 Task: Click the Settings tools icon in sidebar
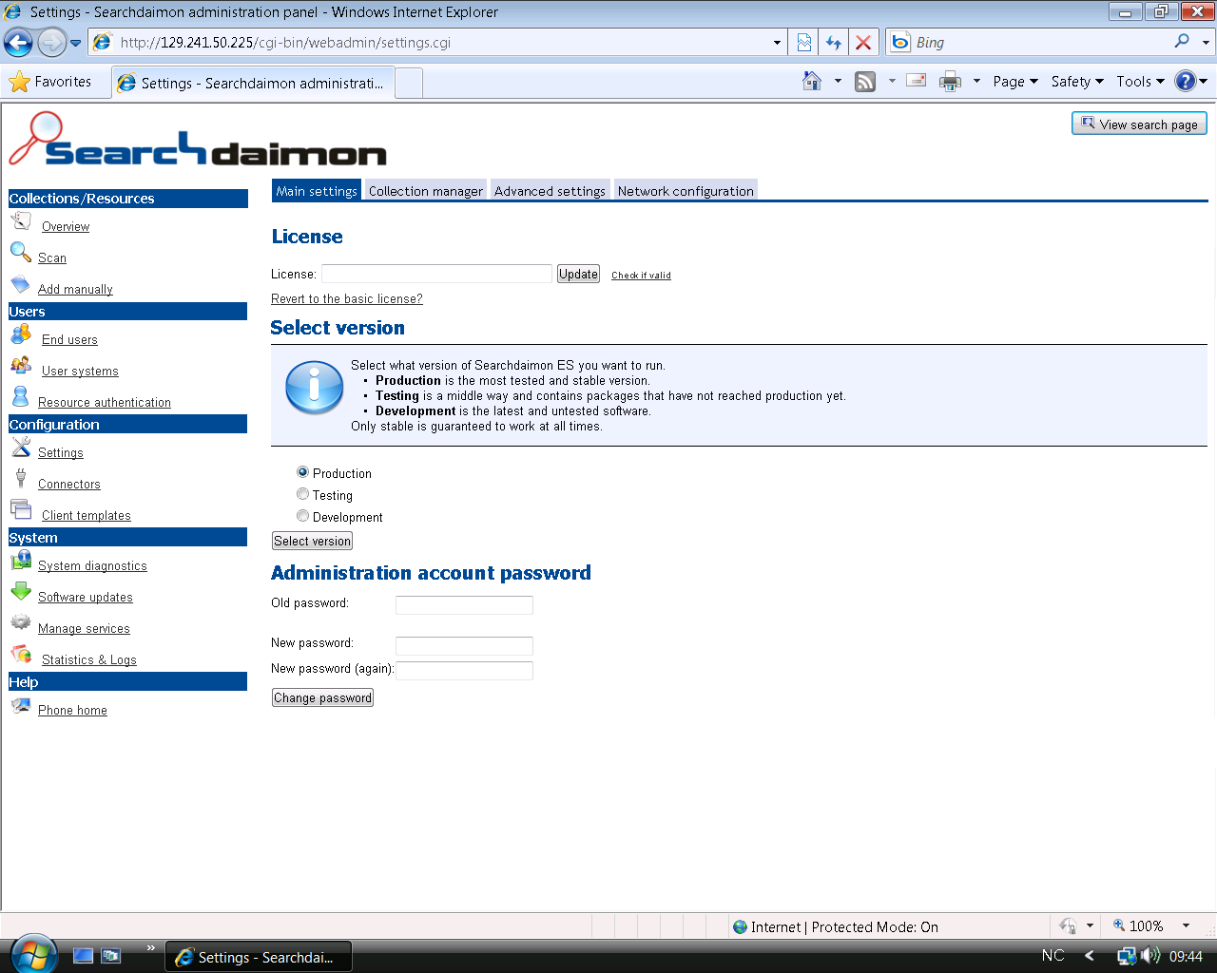point(21,447)
